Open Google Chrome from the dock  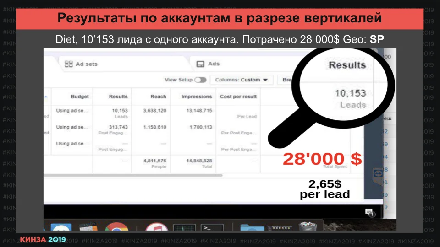point(116,227)
